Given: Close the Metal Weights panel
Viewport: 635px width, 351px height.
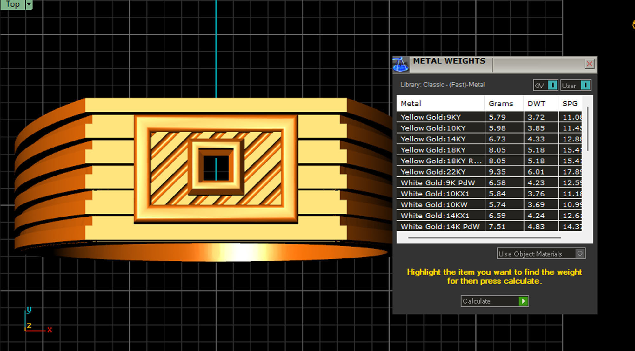Looking at the screenshot, I should 589,64.
